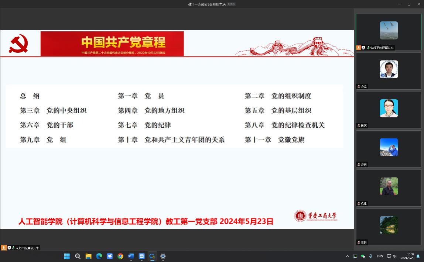Switch to the Word document in taskbar

(x=131, y=256)
